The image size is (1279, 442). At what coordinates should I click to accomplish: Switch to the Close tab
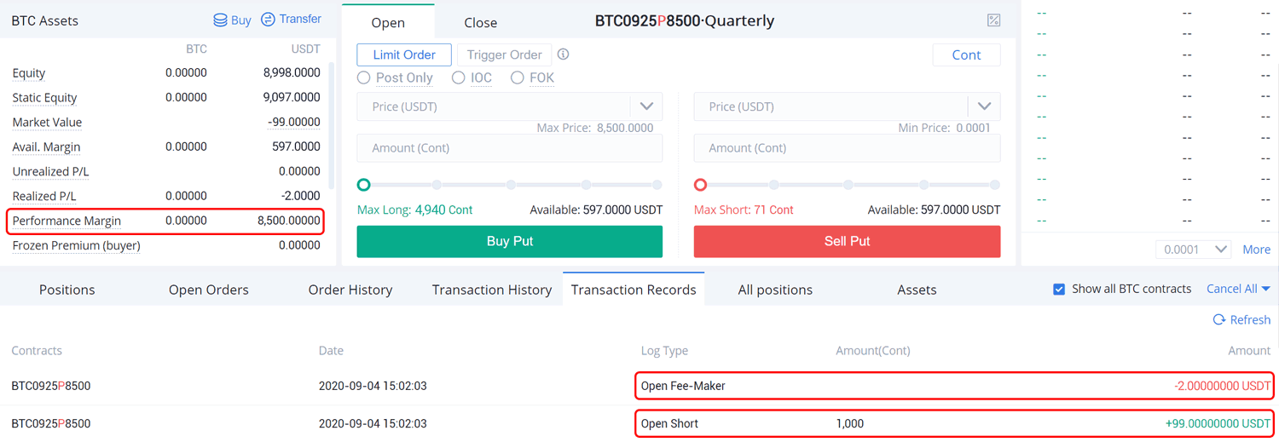tap(481, 22)
